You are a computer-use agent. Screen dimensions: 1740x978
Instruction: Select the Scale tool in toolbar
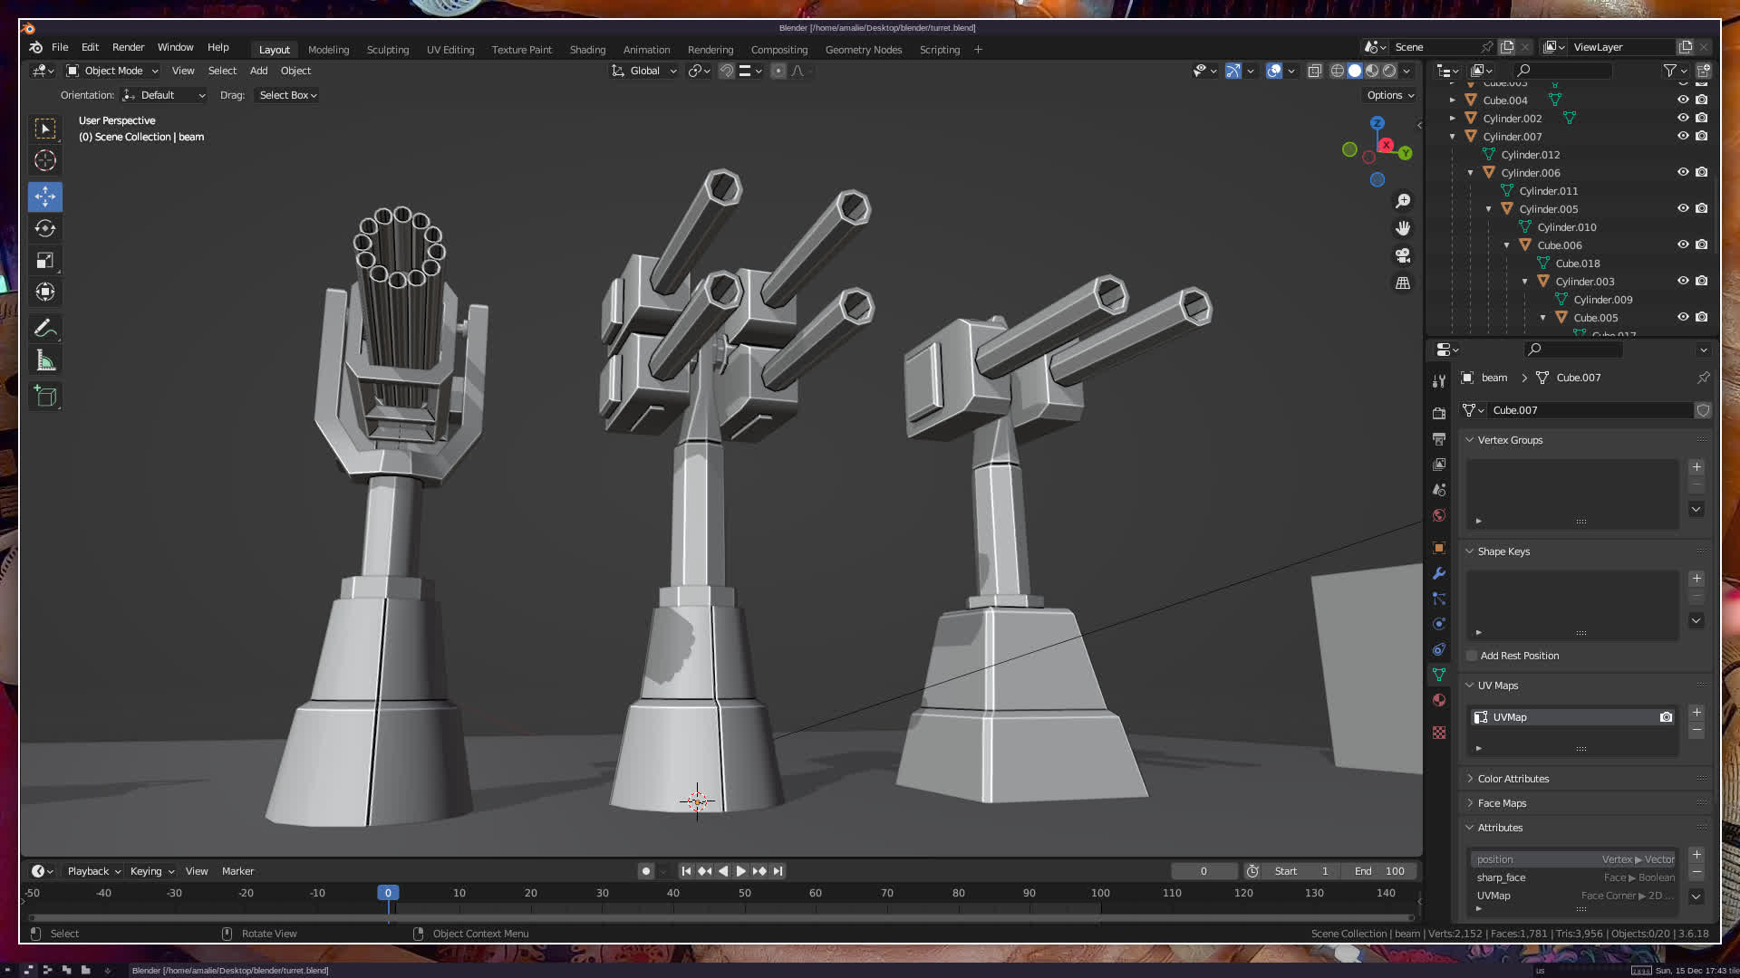point(45,261)
